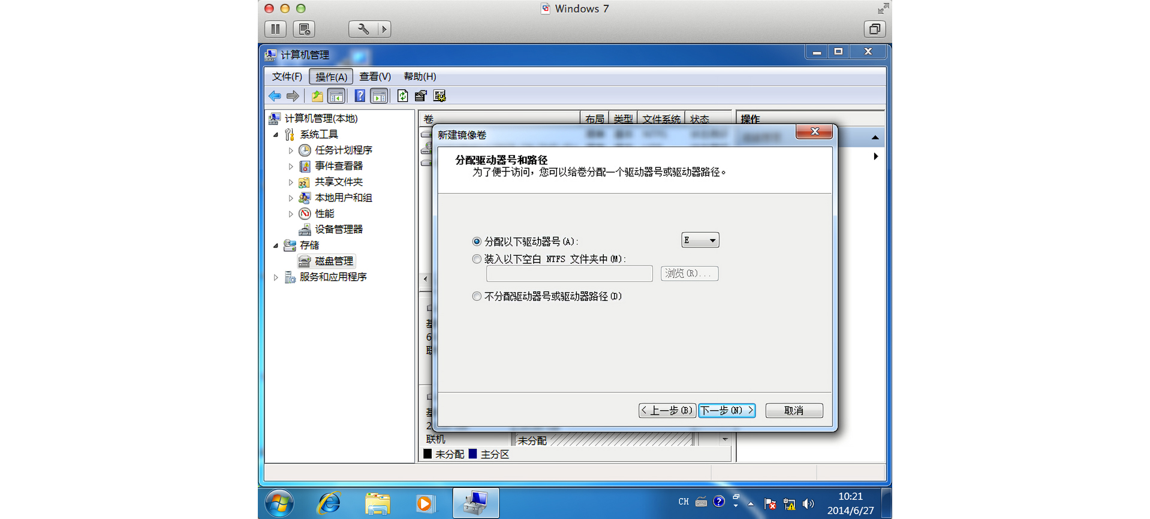This screenshot has width=1150, height=519.
Task: Click the Refresh toolbar icon
Action: tap(403, 96)
